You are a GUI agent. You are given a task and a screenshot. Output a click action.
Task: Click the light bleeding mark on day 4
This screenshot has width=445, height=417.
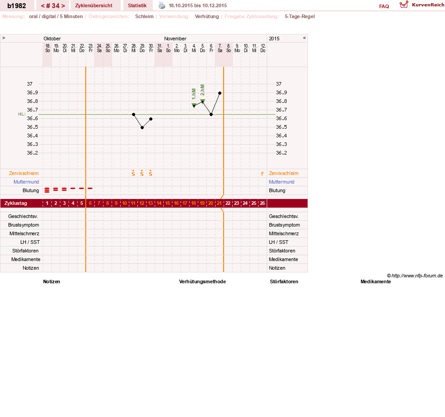(73, 189)
